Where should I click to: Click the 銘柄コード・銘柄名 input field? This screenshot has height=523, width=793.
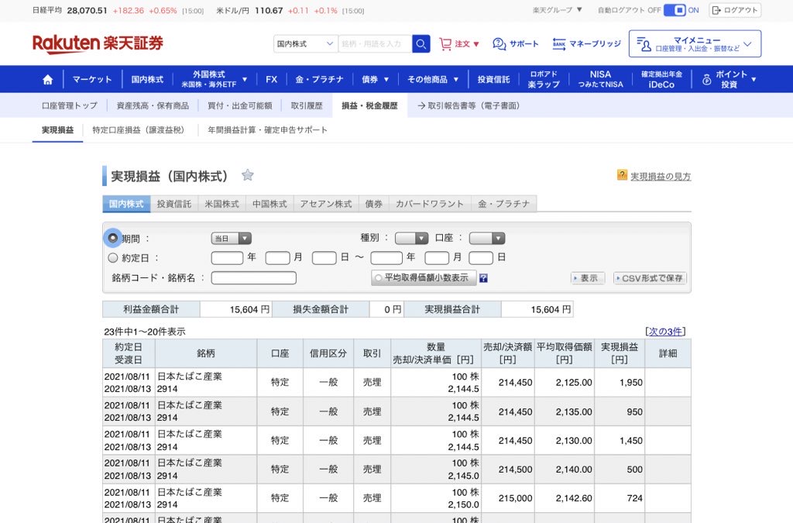click(253, 278)
